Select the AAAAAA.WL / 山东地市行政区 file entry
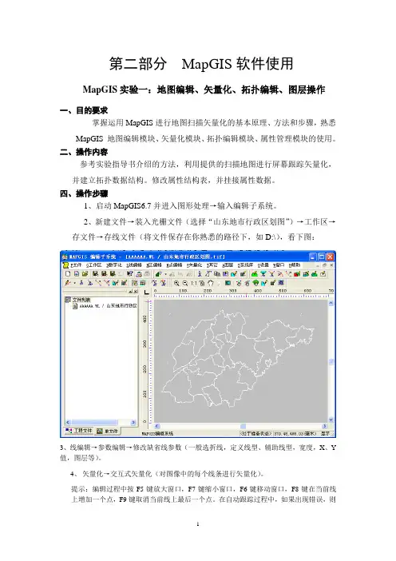396x561 pixels. click(105, 306)
